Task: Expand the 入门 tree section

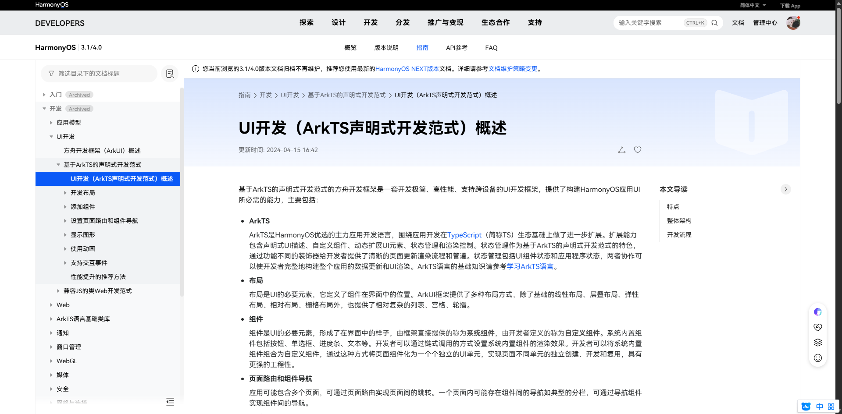Action: coord(44,95)
